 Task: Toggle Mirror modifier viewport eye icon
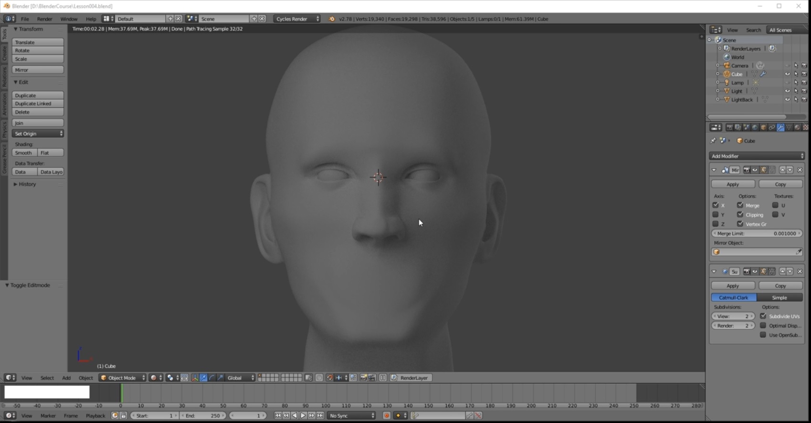point(755,170)
